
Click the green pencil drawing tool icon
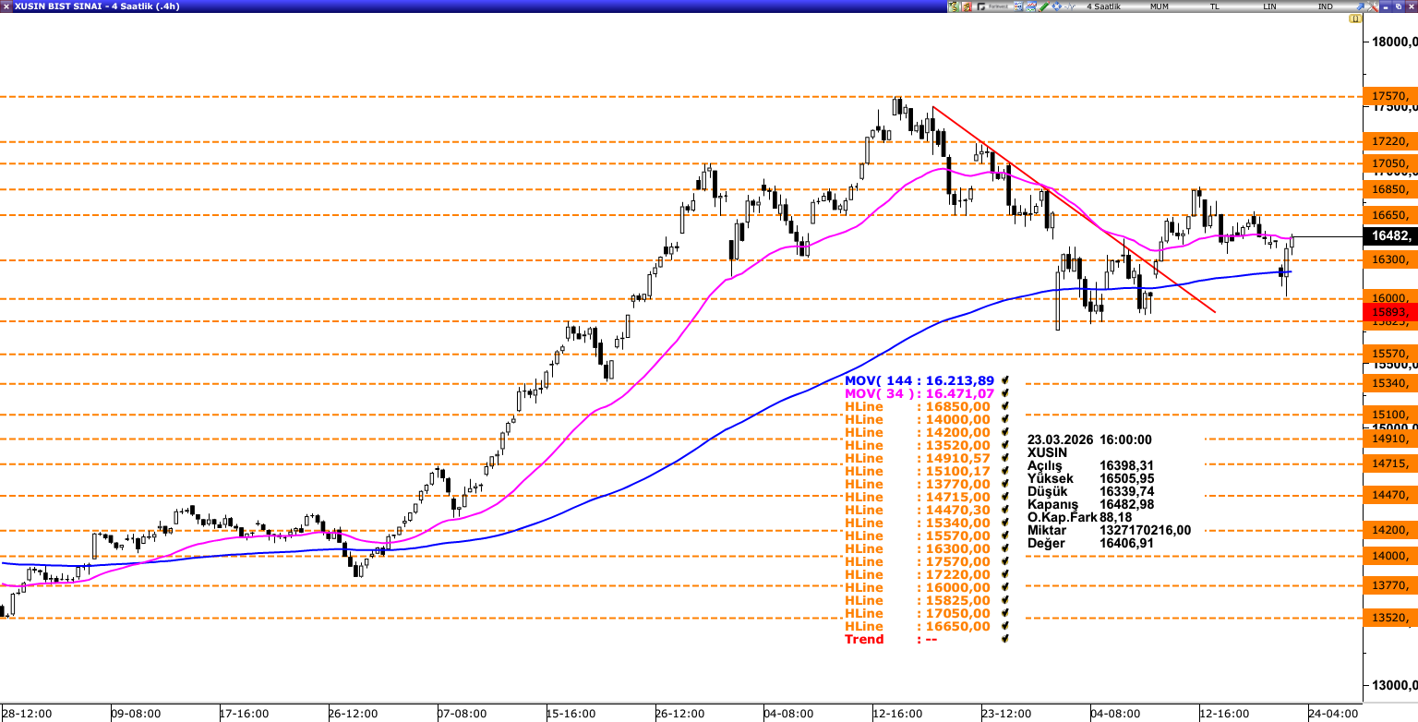tap(1044, 6)
